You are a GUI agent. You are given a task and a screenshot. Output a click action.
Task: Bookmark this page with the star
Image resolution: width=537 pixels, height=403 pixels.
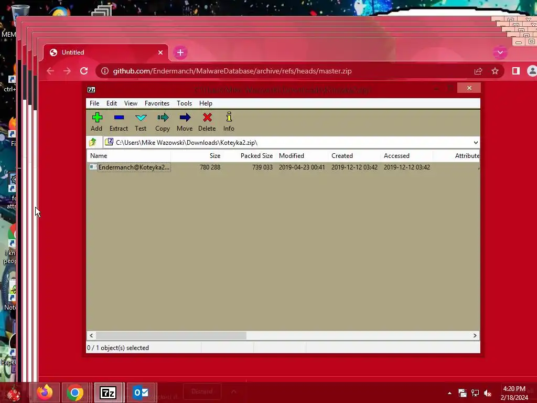[x=495, y=71]
